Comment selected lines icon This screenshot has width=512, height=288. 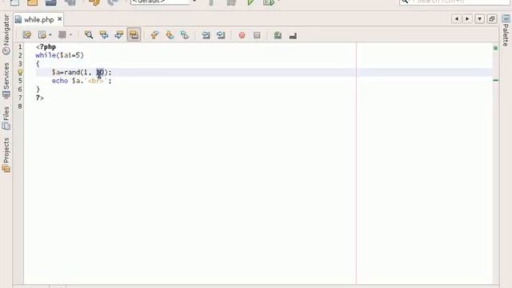[x=278, y=35]
